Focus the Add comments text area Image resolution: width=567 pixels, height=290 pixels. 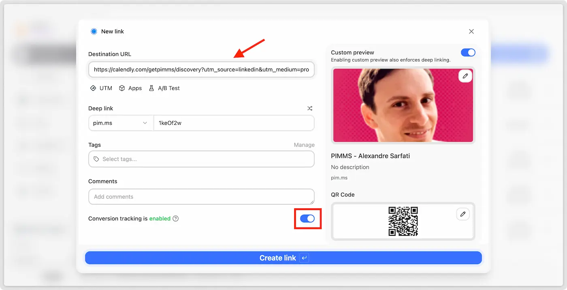(x=201, y=197)
